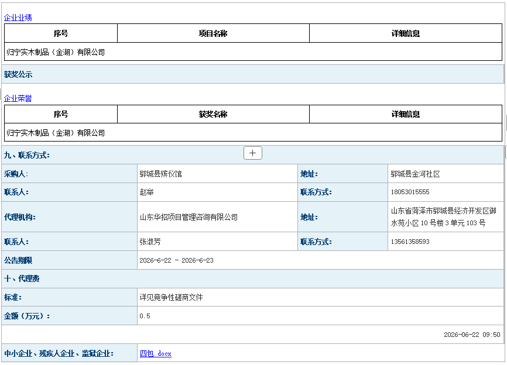507x365 pixels.
Task: Select the 获奖名称 column header
Action: tap(213, 114)
